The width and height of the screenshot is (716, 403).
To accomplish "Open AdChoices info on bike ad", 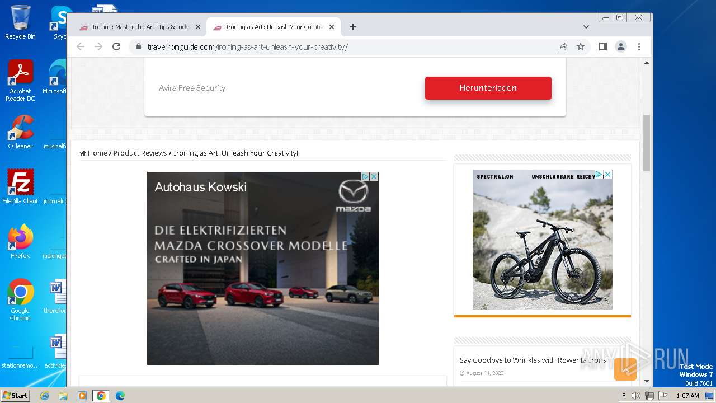I will 599,175.
